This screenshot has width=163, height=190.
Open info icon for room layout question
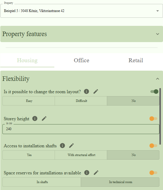coord(86,91)
